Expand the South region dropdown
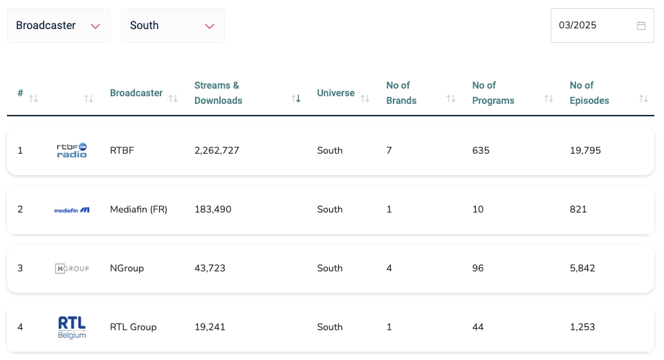 172,26
